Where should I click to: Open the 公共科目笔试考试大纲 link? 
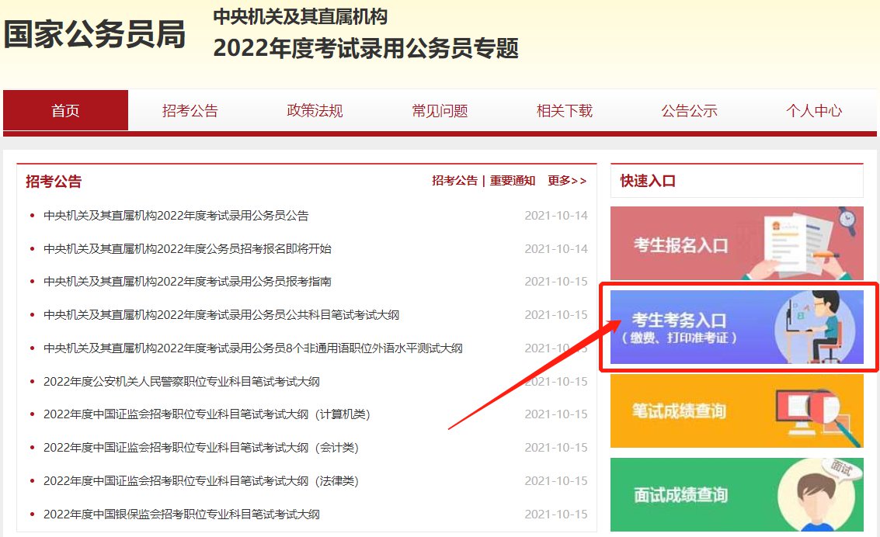pos(221,315)
